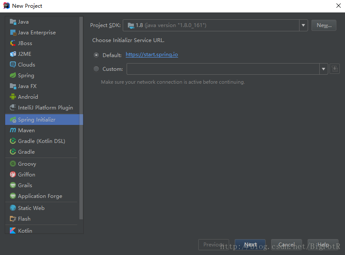This screenshot has width=345, height=255.
Task: Click the Gradle (Kotlin DSL) icon
Action: pos(13,141)
